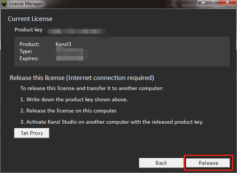Click the Release button
The width and height of the screenshot is (237, 173).
point(208,163)
